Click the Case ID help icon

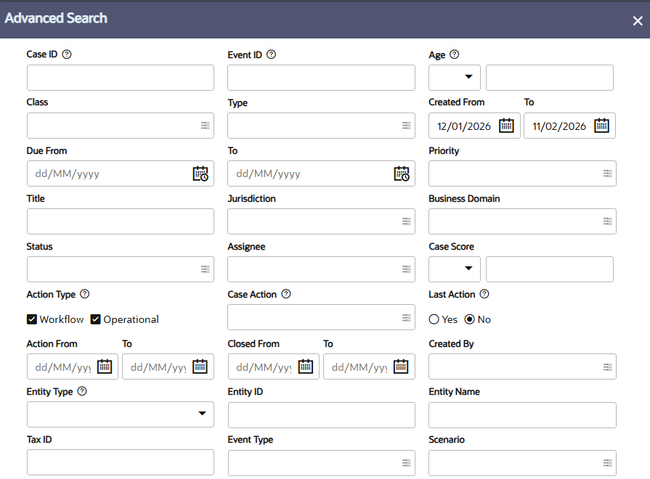pos(66,54)
